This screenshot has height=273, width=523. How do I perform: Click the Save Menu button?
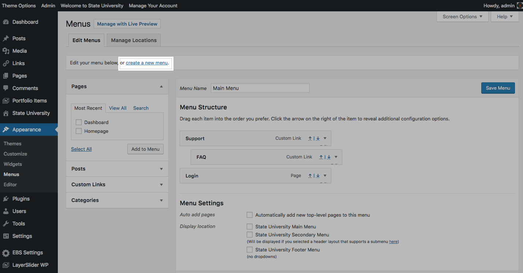(x=498, y=88)
